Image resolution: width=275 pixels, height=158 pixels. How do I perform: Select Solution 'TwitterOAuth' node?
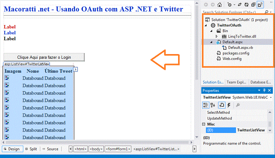tap(239, 20)
